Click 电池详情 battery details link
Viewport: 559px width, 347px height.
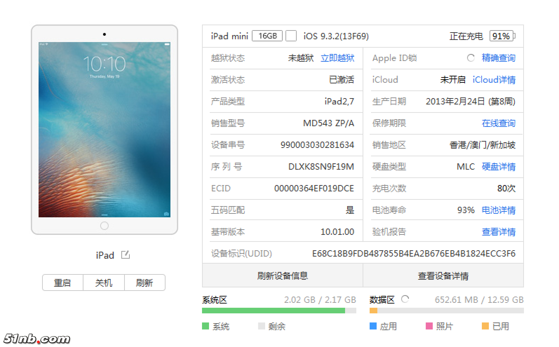[x=498, y=210]
